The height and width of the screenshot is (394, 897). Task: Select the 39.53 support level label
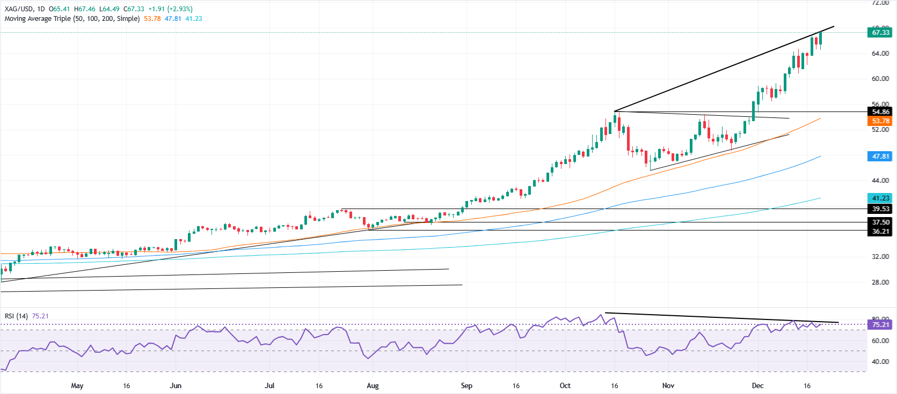point(880,209)
